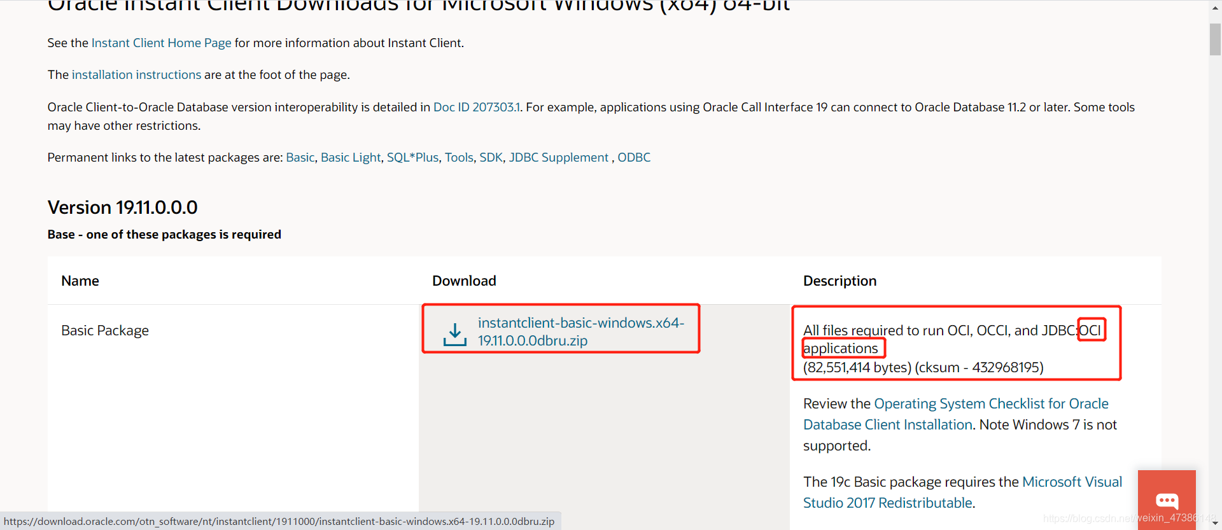Click the scrollbar down arrow
The height and width of the screenshot is (530, 1222).
(1215, 524)
